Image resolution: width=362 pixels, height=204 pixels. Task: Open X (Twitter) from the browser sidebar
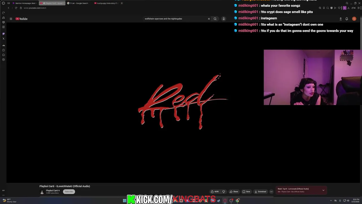[3, 39]
